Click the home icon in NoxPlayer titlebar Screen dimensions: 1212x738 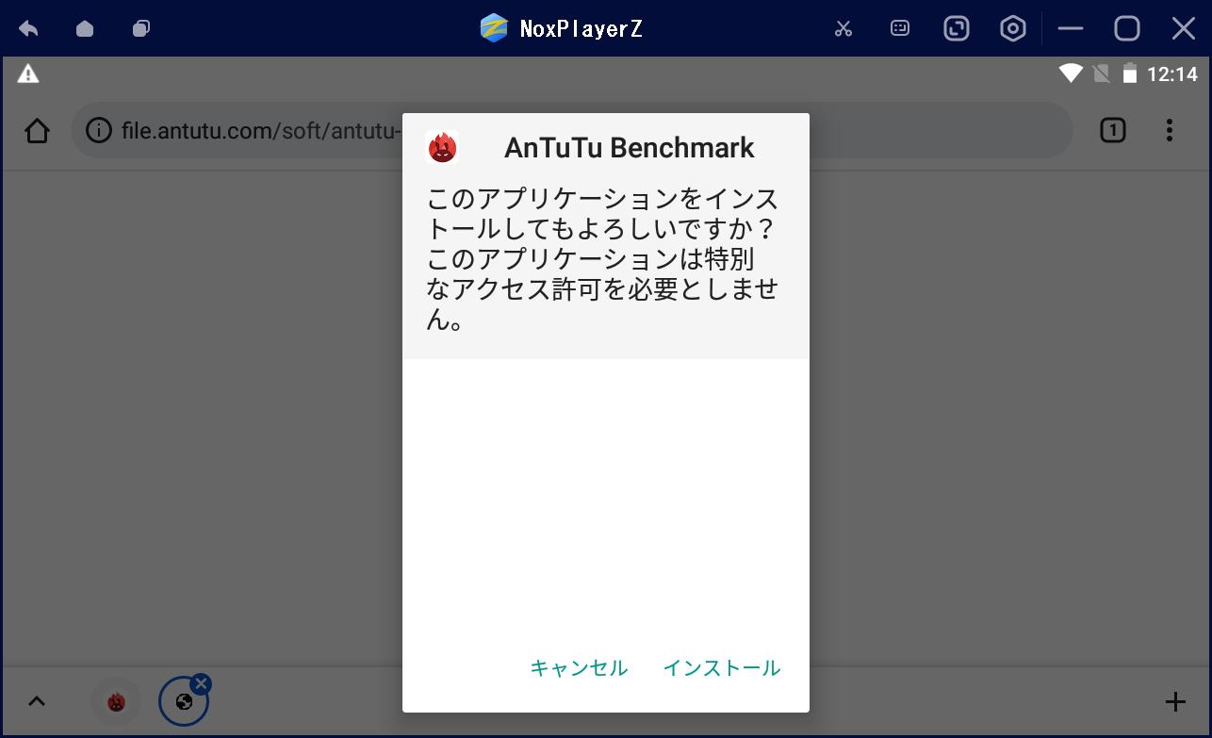point(84,28)
